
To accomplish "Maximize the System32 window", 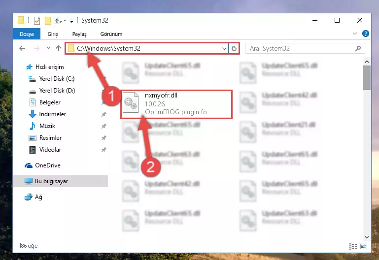I will tap(337, 20).
